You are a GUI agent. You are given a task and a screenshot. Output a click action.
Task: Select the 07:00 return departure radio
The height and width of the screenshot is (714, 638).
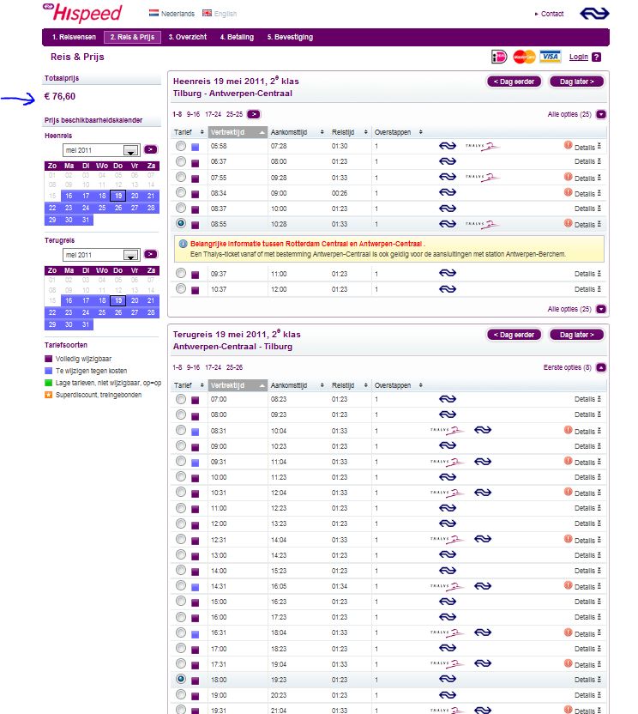click(180, 399)
